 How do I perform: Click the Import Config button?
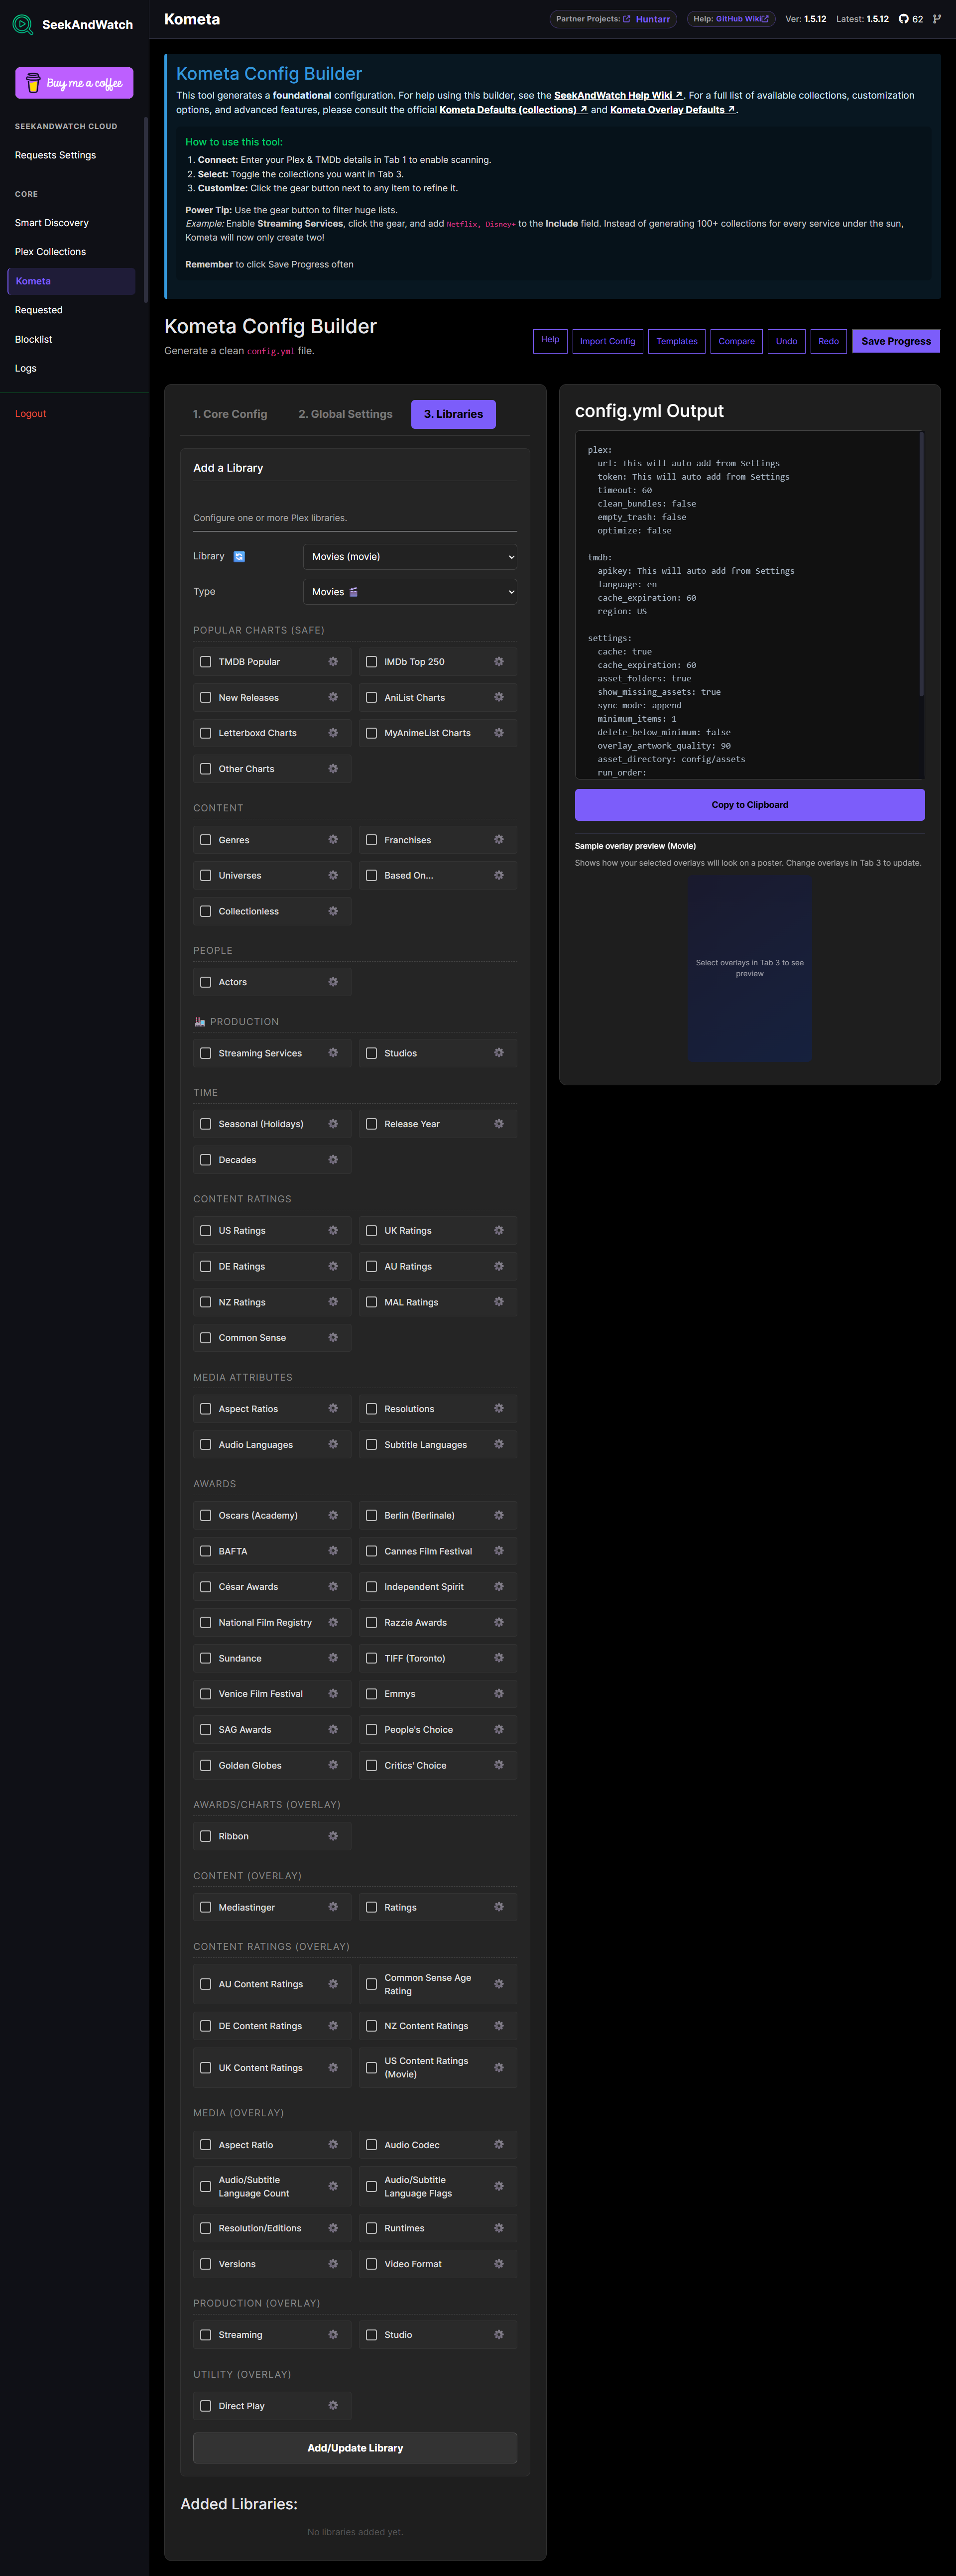[x=607, y=341]
